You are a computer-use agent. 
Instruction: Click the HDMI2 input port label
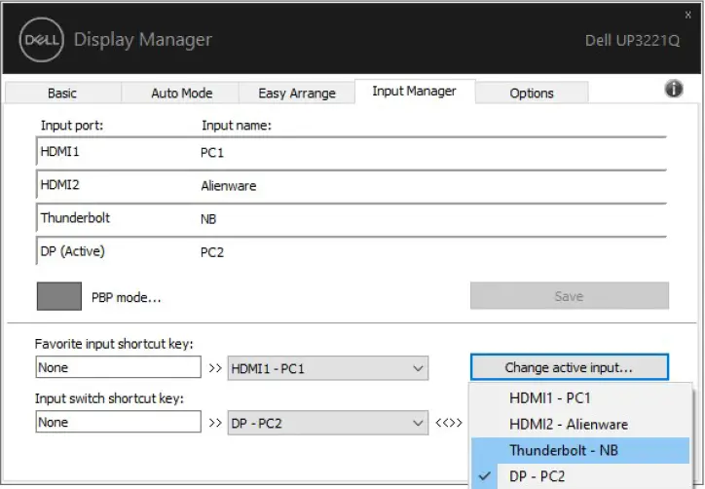(59, 184)
